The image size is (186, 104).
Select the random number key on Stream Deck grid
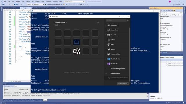(76, 51)
